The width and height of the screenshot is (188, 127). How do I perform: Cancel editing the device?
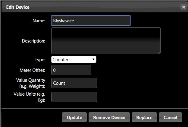point(170,117)
